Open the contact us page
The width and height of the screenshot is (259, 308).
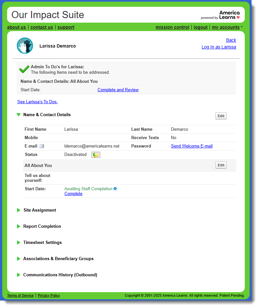(42, 27)
